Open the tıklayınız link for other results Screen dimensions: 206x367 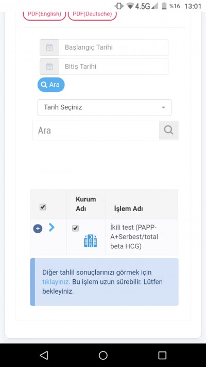(56, 282)
